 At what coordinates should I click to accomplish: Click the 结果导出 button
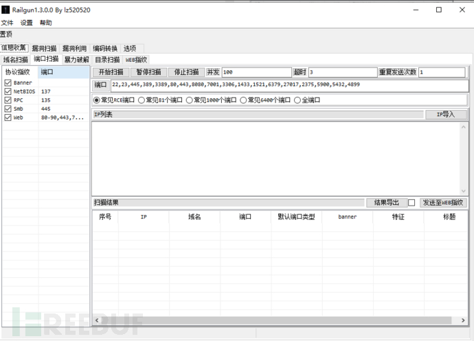coord(386,202)
